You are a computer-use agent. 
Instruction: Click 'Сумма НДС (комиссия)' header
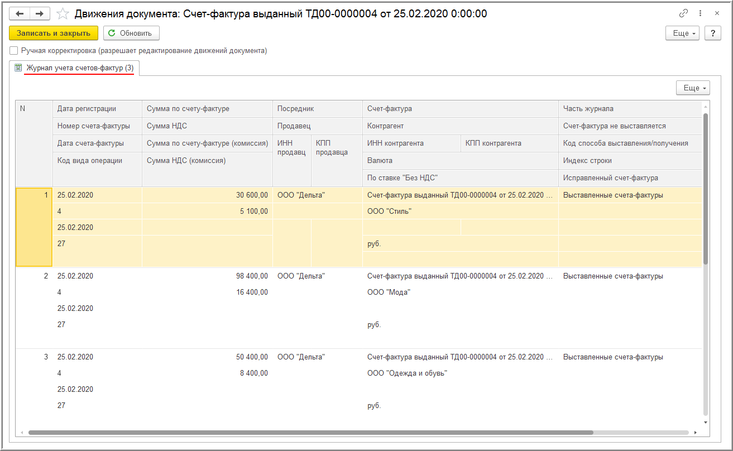point(207,169)
